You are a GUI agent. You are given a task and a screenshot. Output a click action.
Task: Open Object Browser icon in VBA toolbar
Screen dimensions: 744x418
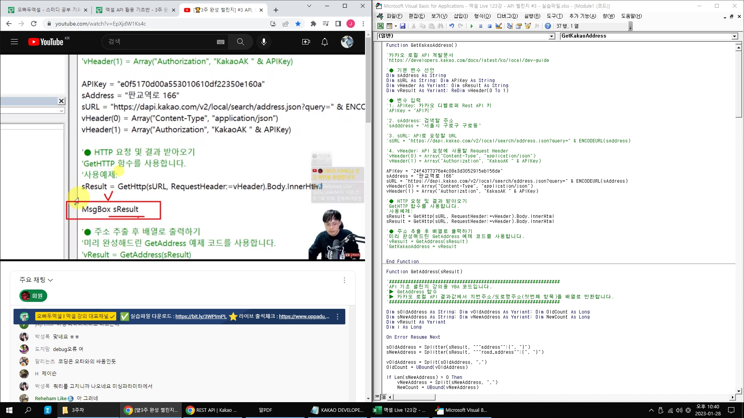click(x=527, y=26)
